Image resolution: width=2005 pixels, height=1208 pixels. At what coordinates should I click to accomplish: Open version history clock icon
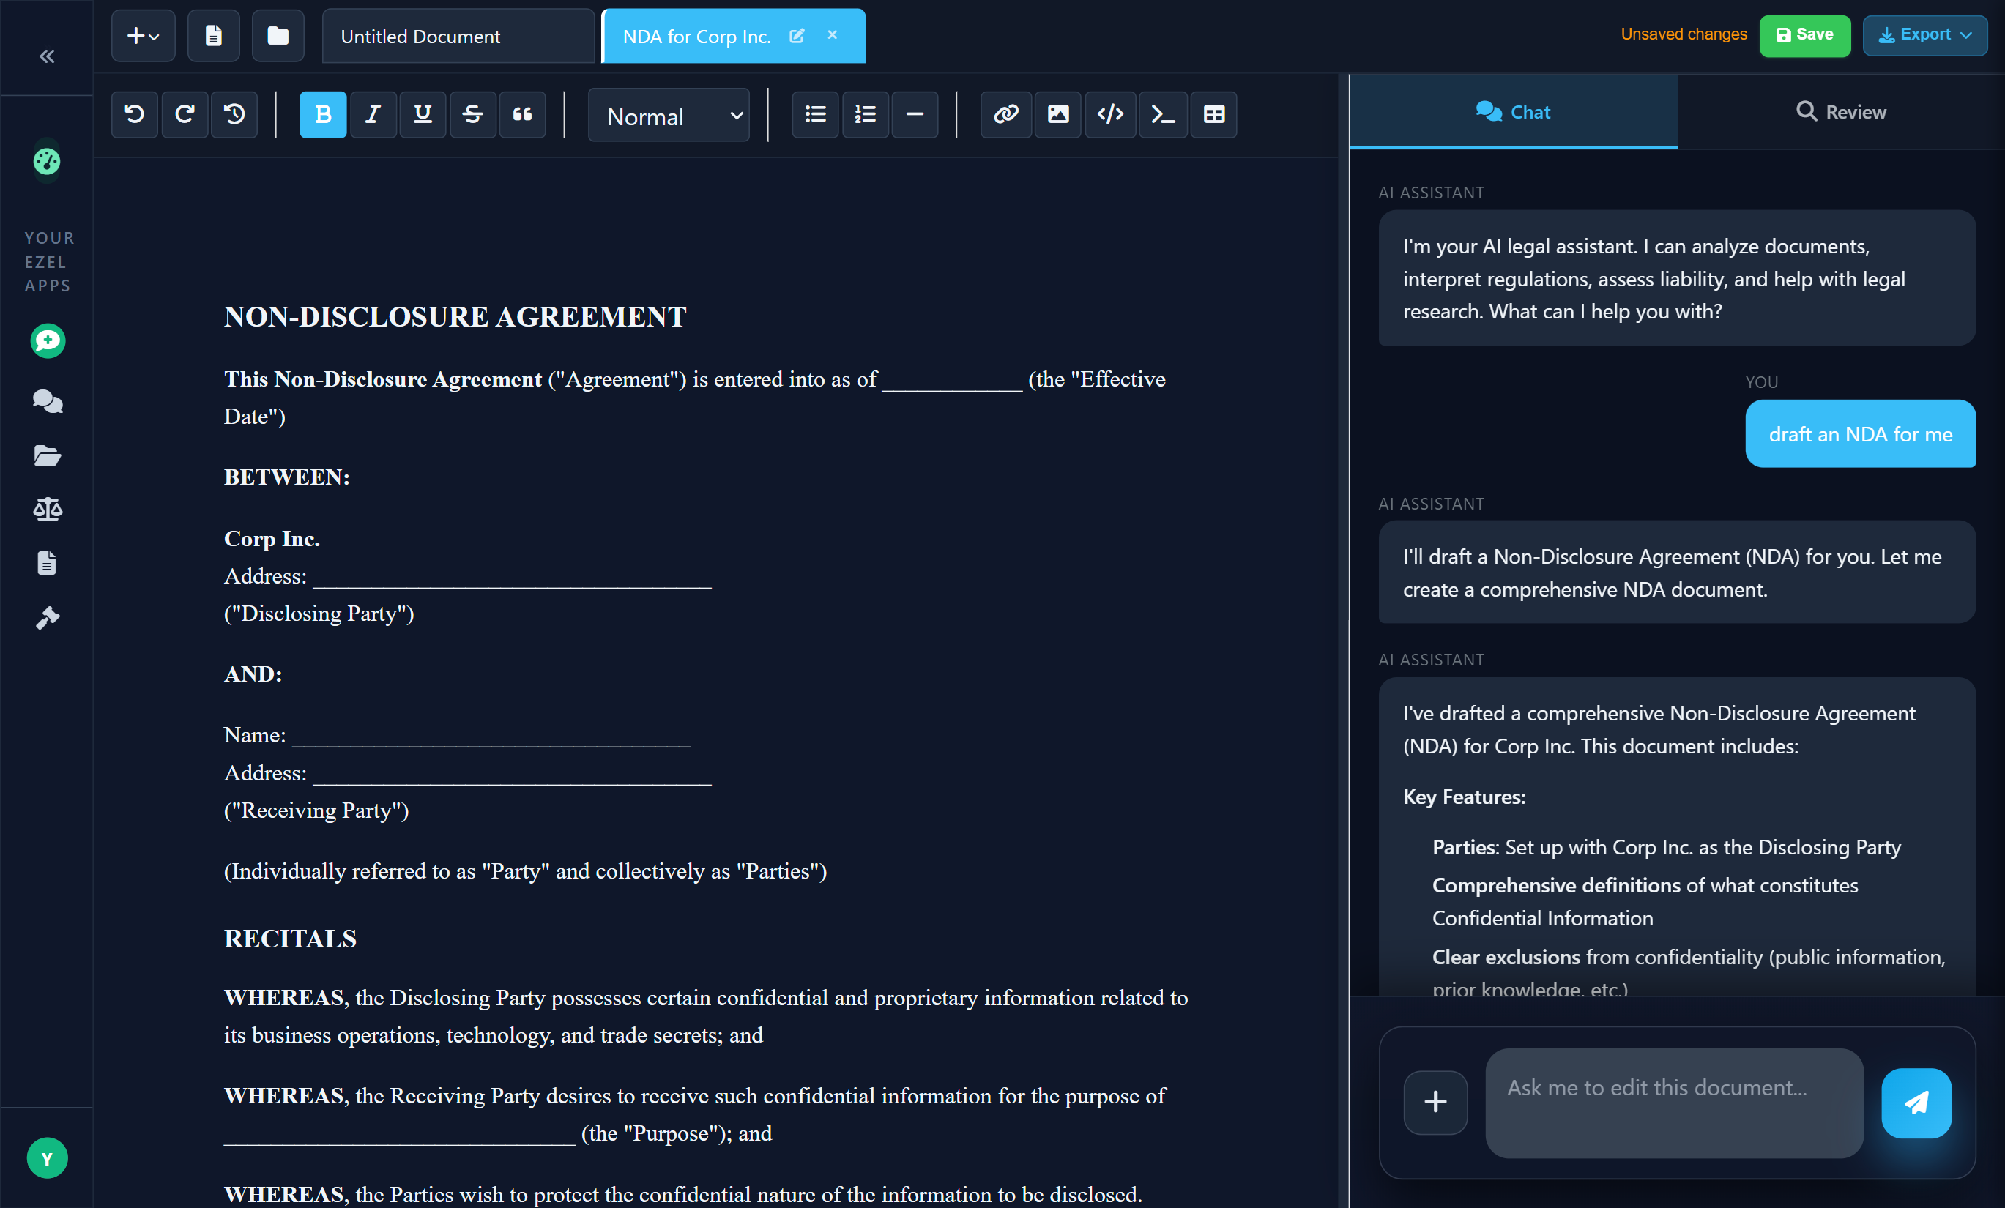(234, 114)
